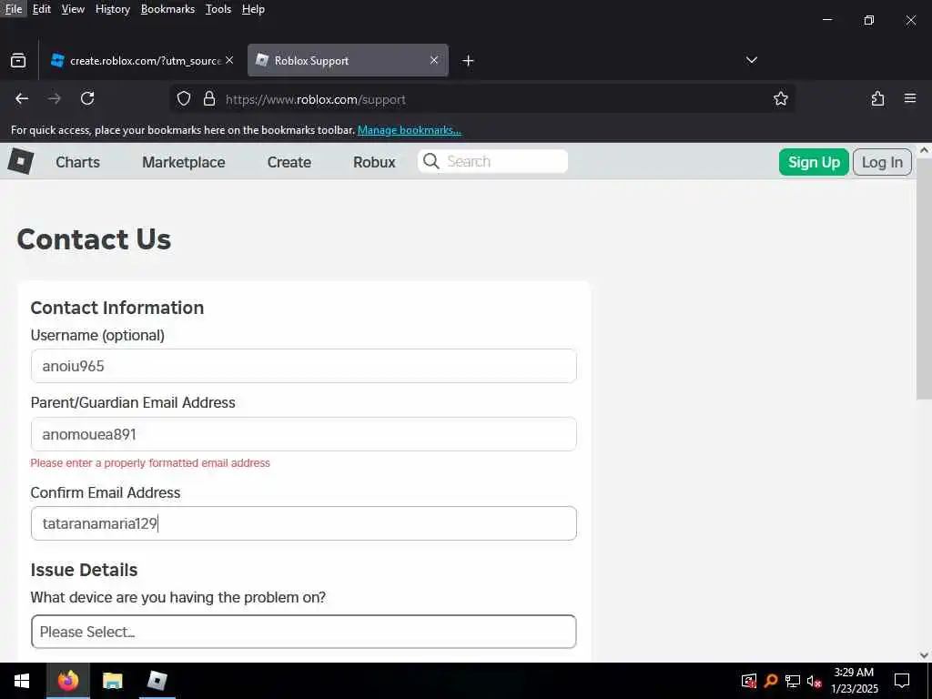The width and height of the screenshot is (932, 699).
Task: Click Firefox icon in the taskbar
Action: pos(67,681)
